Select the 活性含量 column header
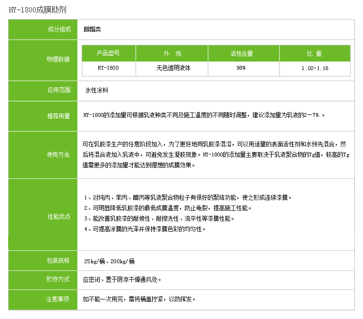Image resolution: width=363 pixels, height=319 pixels. 242,53
